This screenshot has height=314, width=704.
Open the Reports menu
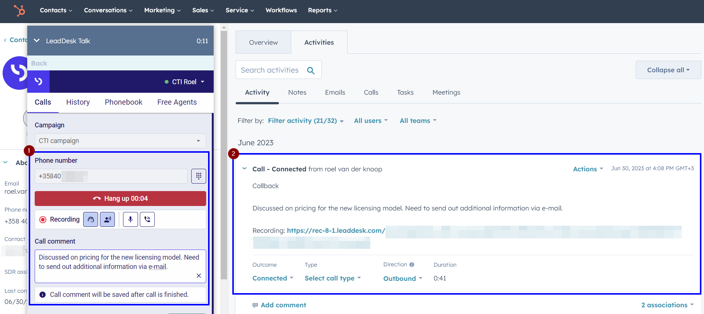[x=323, y=10]
